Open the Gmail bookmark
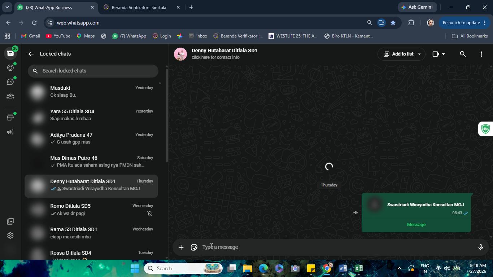The height and width of the screenshot is (277, 493). (30, 36)
